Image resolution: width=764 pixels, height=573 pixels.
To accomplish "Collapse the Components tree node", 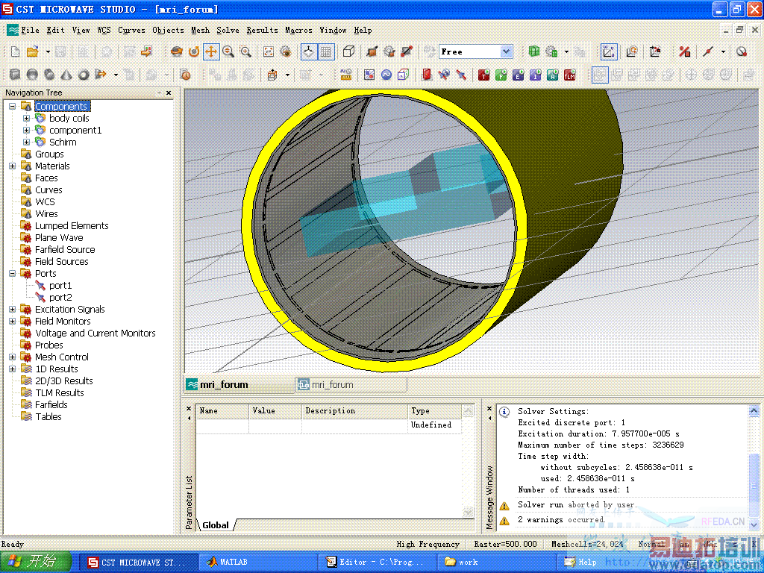I will tap(13, 106).
